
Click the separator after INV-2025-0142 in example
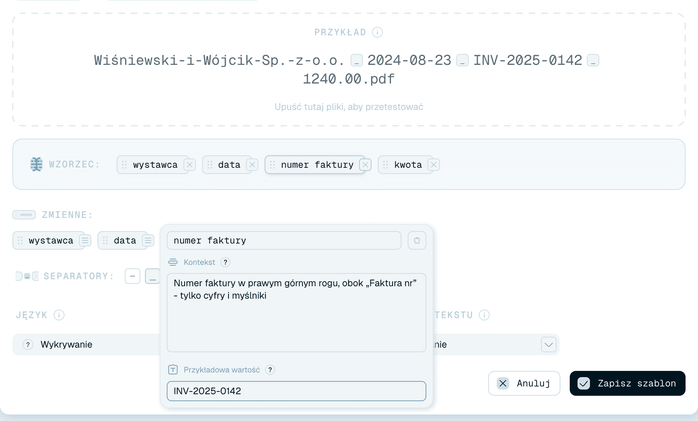click(x=593, y=61)
